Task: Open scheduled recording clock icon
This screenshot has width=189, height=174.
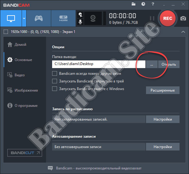Action: 143,4
